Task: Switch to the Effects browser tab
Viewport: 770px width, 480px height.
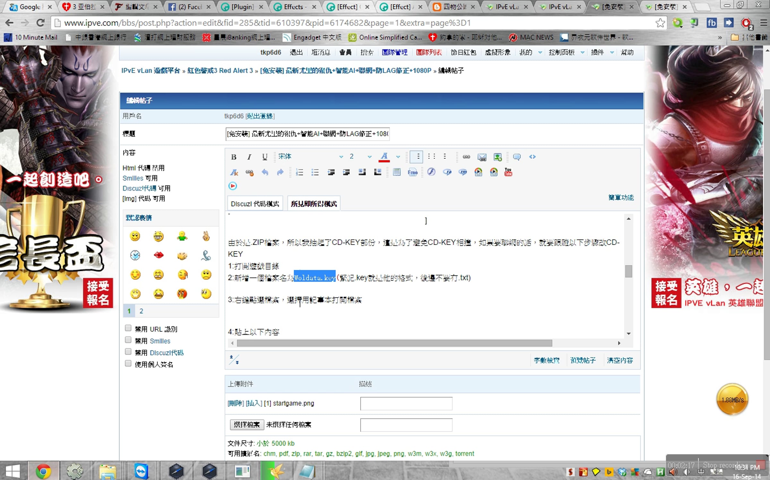Action: (x=295, y=7)
